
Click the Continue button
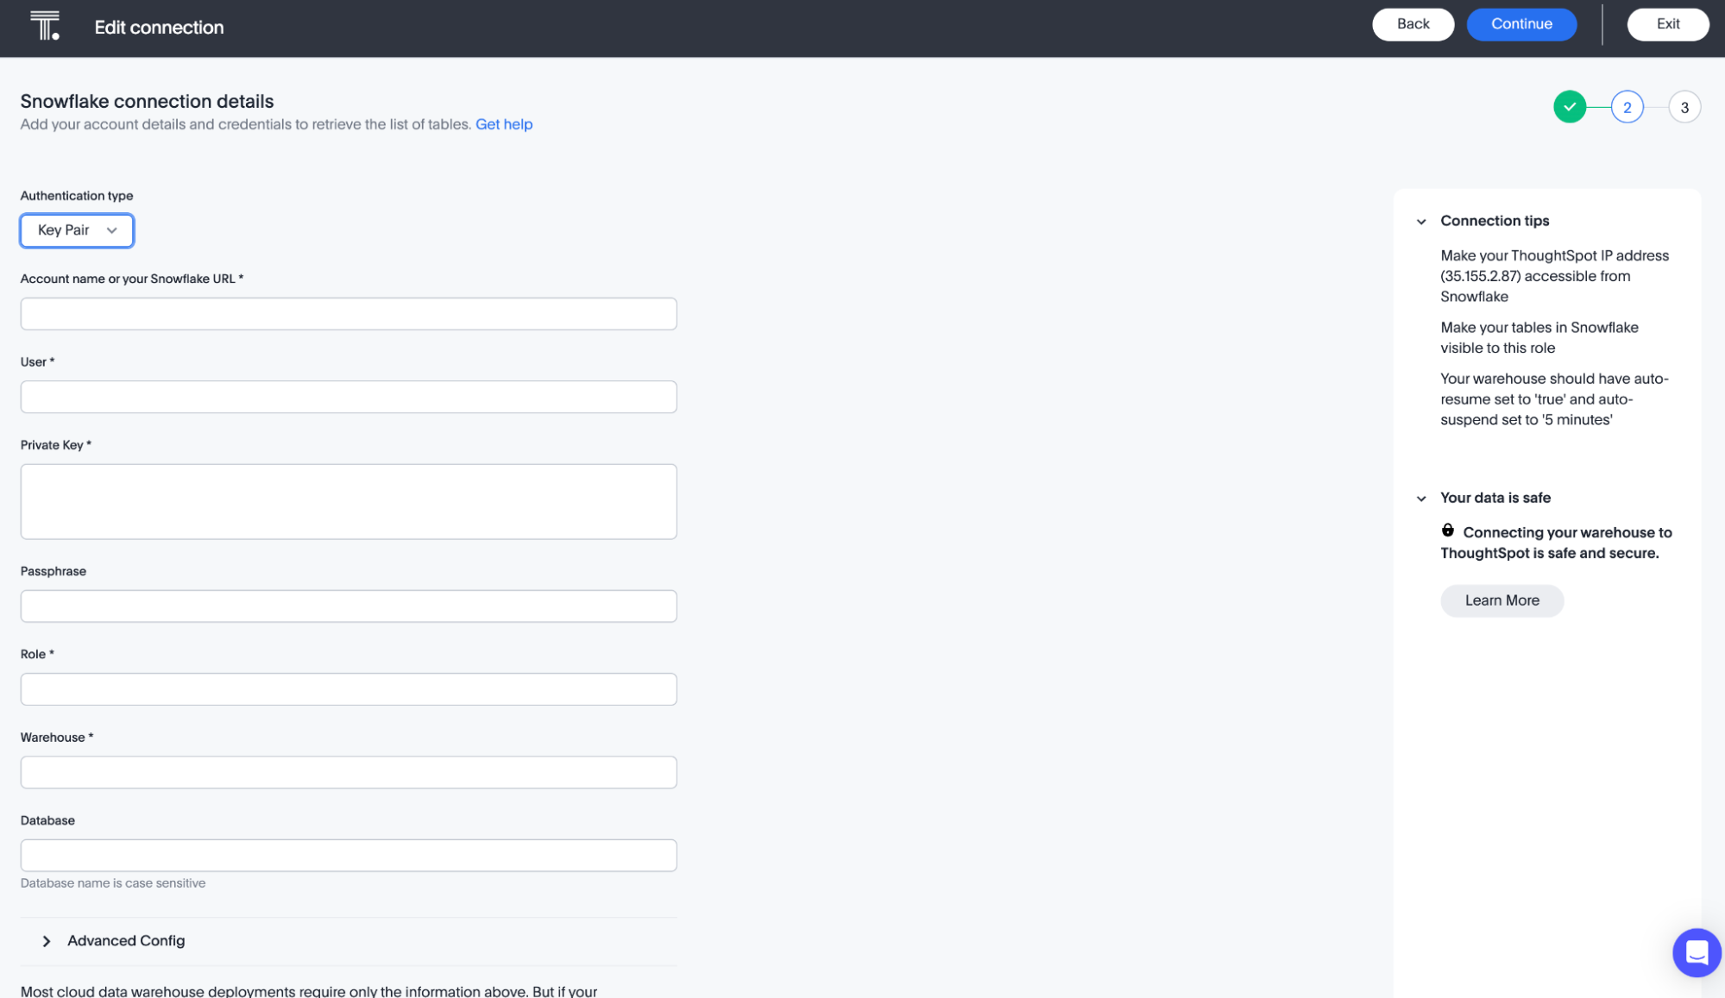pos(1520,24)
